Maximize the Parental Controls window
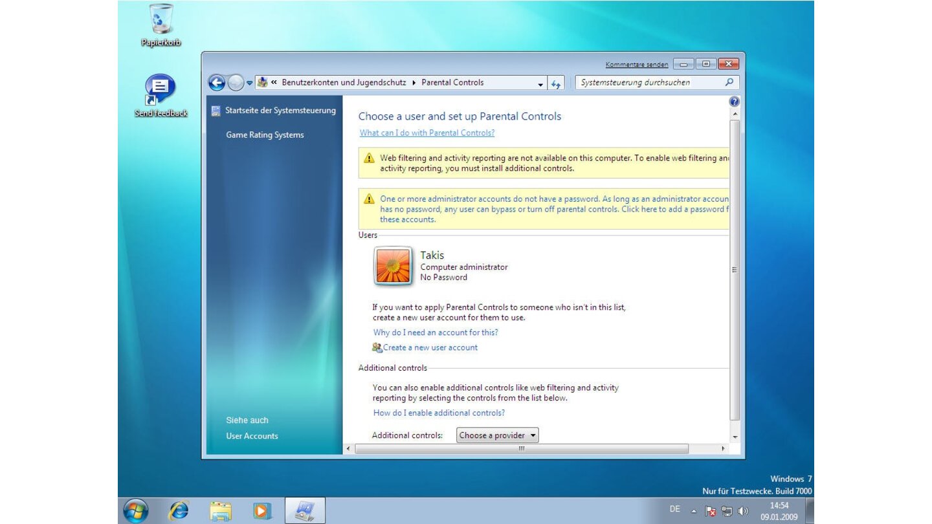 tap(705, 64)
